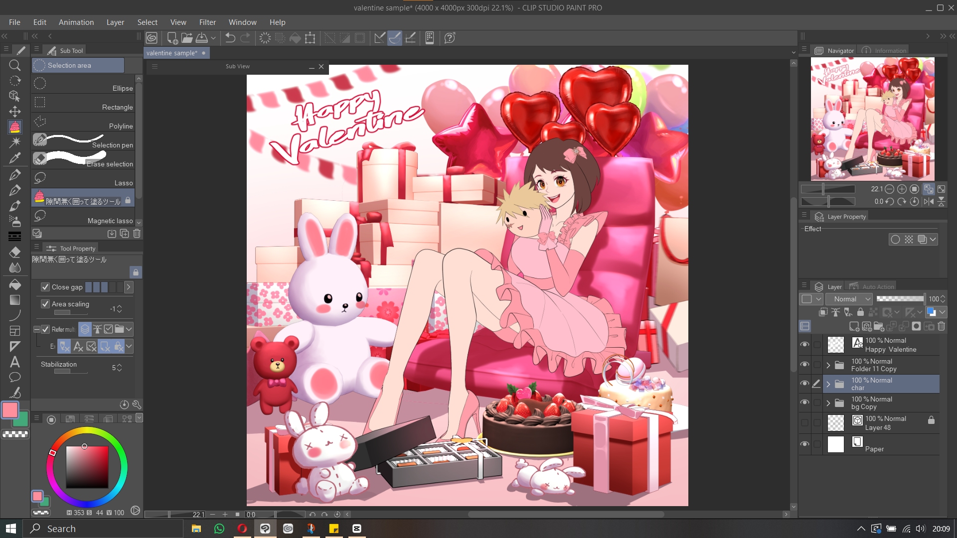Delete layer using trash icon
The height and width of the screenshot is (538, 957).
point(941,326)
